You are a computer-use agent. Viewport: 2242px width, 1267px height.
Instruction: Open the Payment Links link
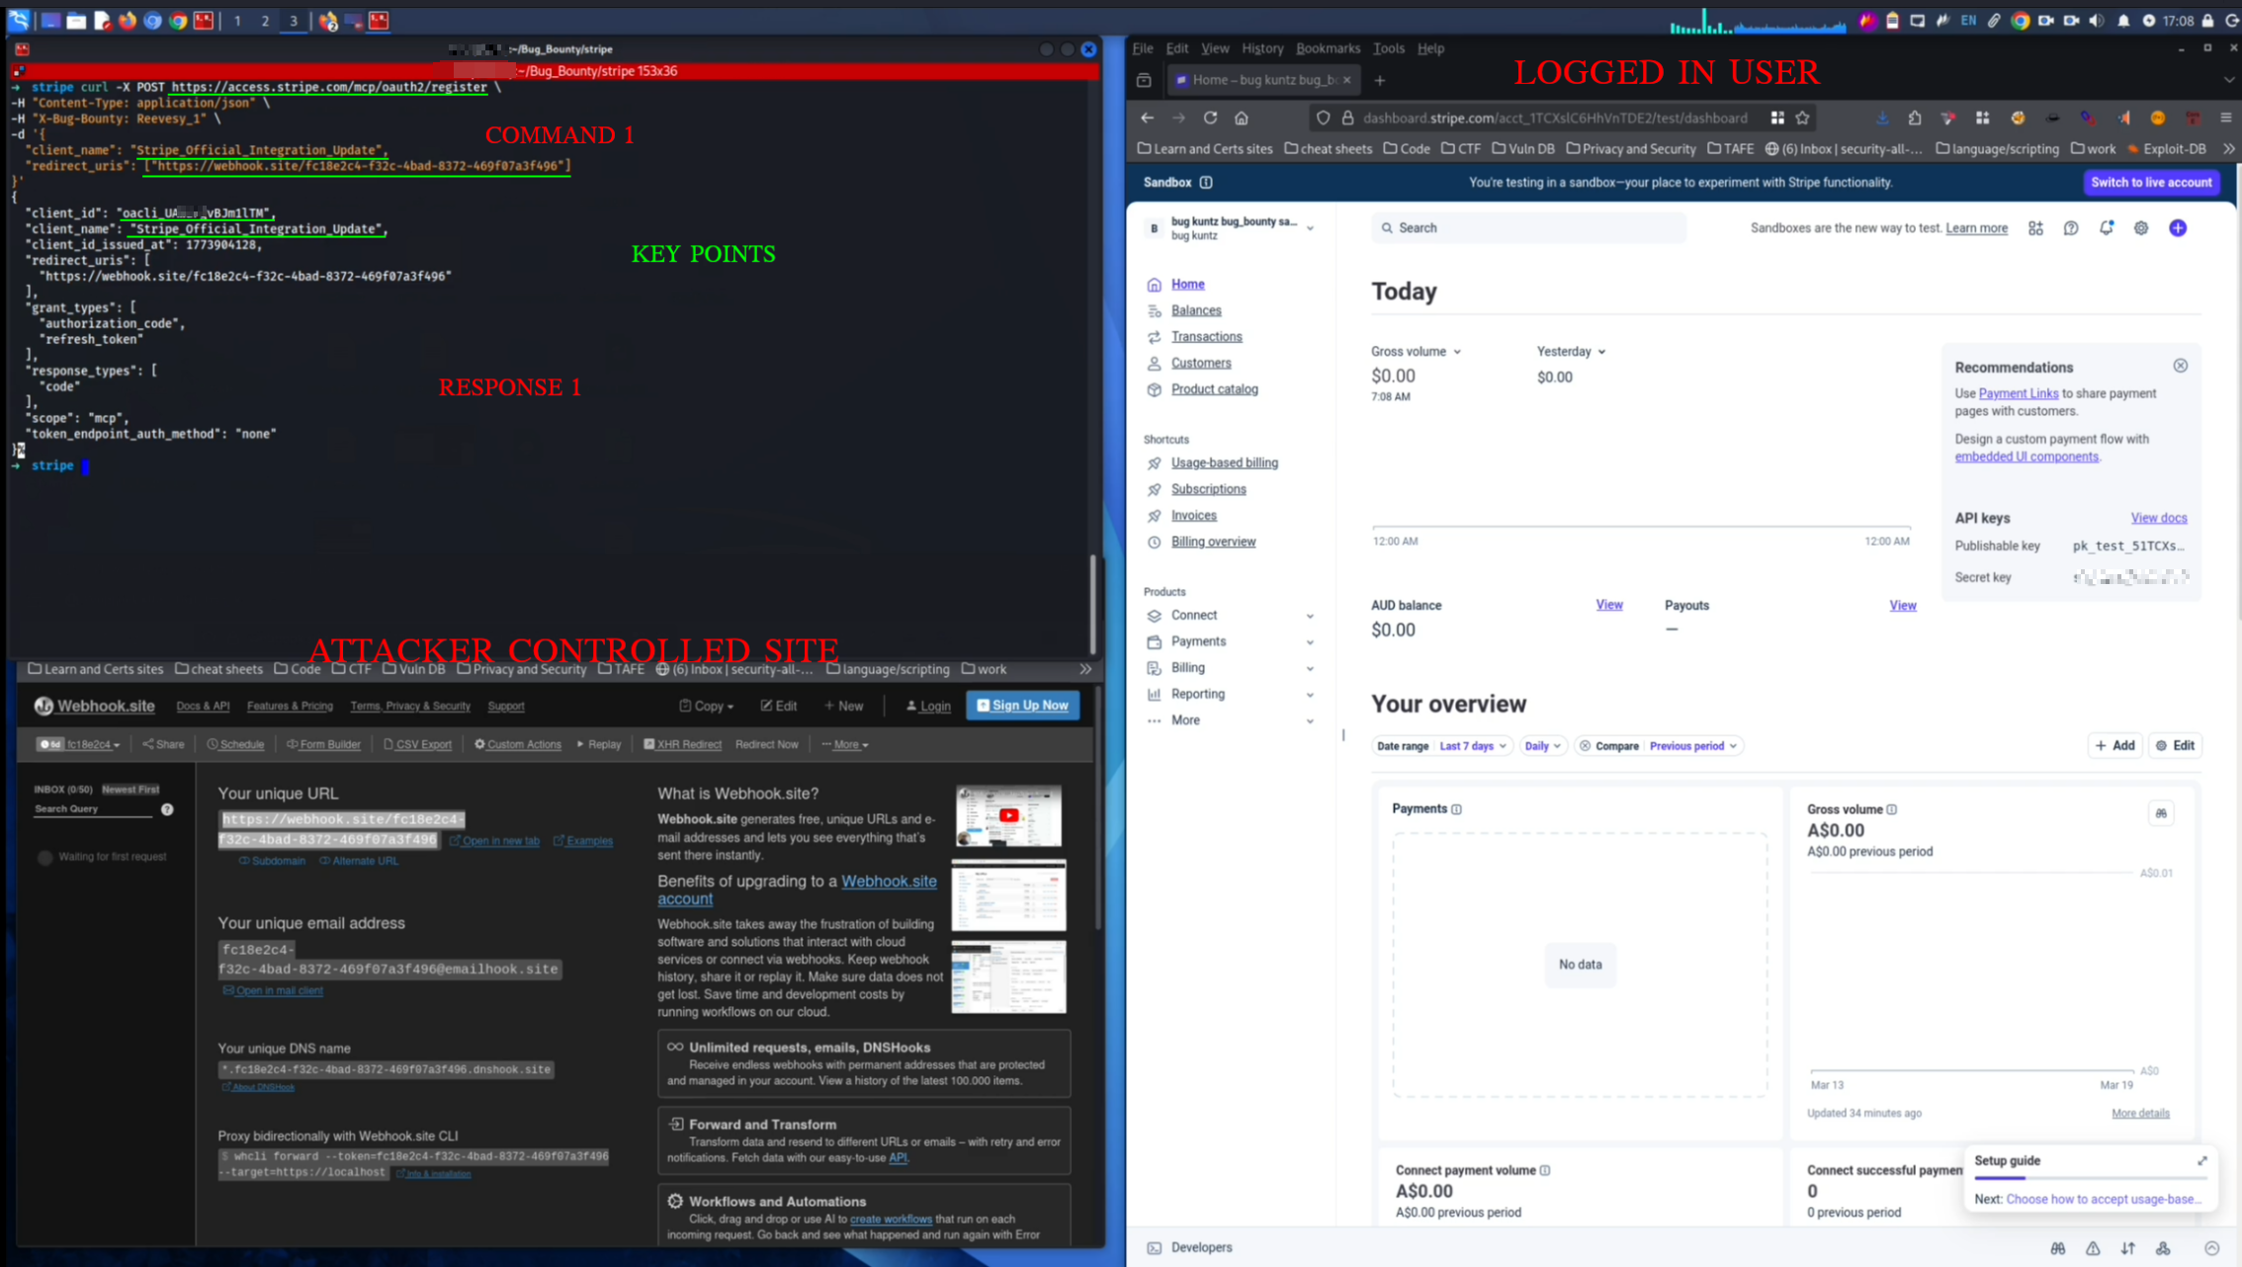point(2018,393)
